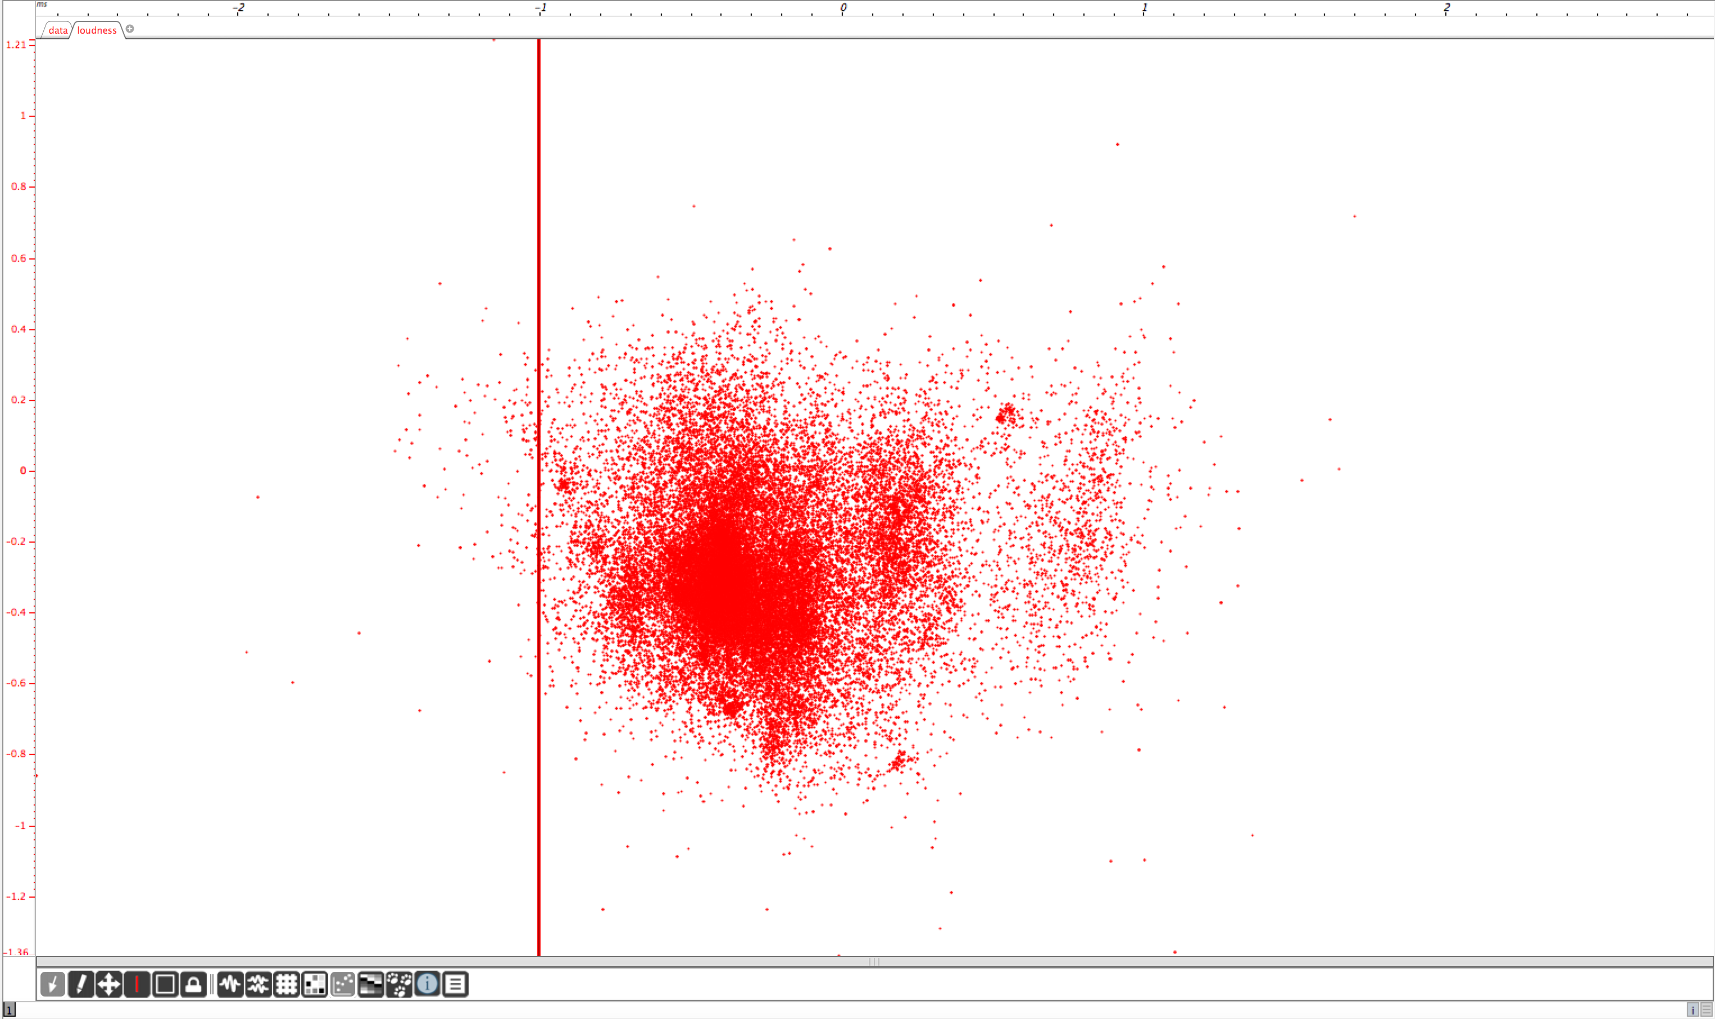Show the grid display mode

pos(287,984)
